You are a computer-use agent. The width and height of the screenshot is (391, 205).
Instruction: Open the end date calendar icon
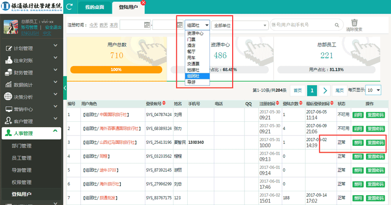tap(178, 24)
